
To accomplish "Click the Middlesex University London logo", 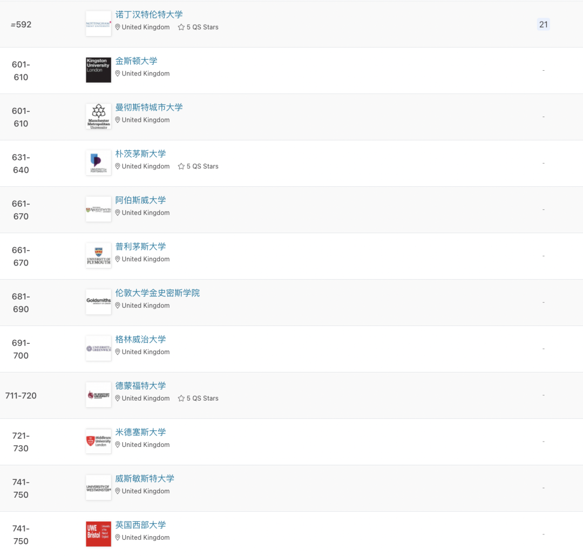I will tap(99, 441).
